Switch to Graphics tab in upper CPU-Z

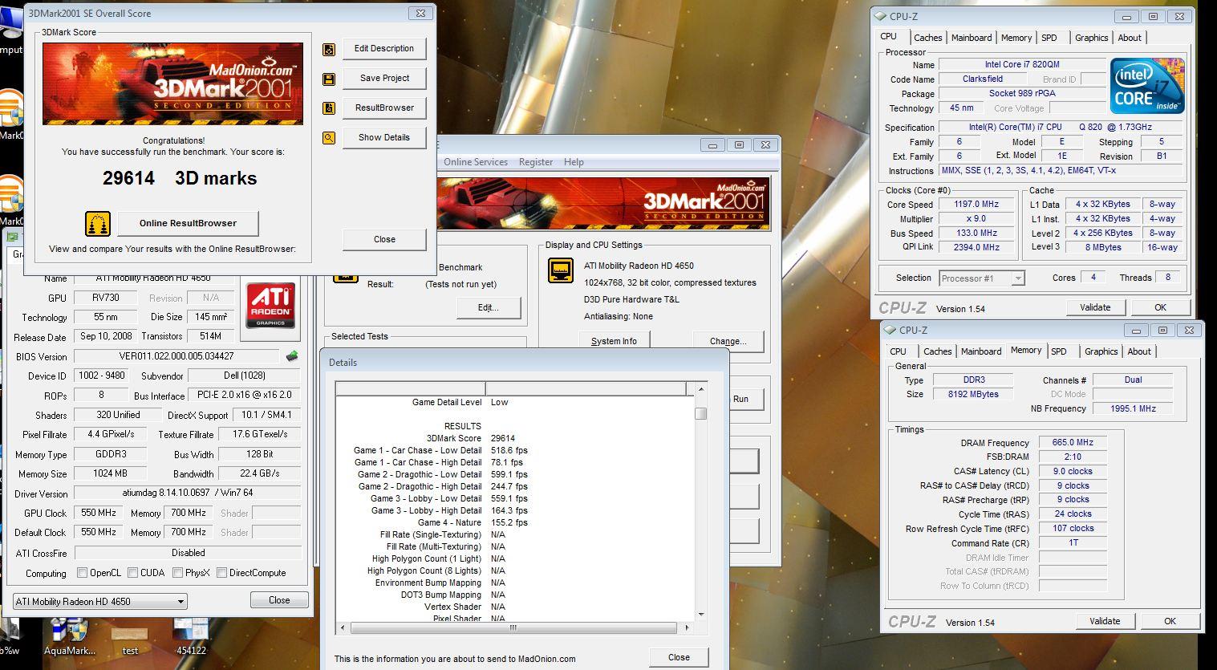tap(1091, 38)
